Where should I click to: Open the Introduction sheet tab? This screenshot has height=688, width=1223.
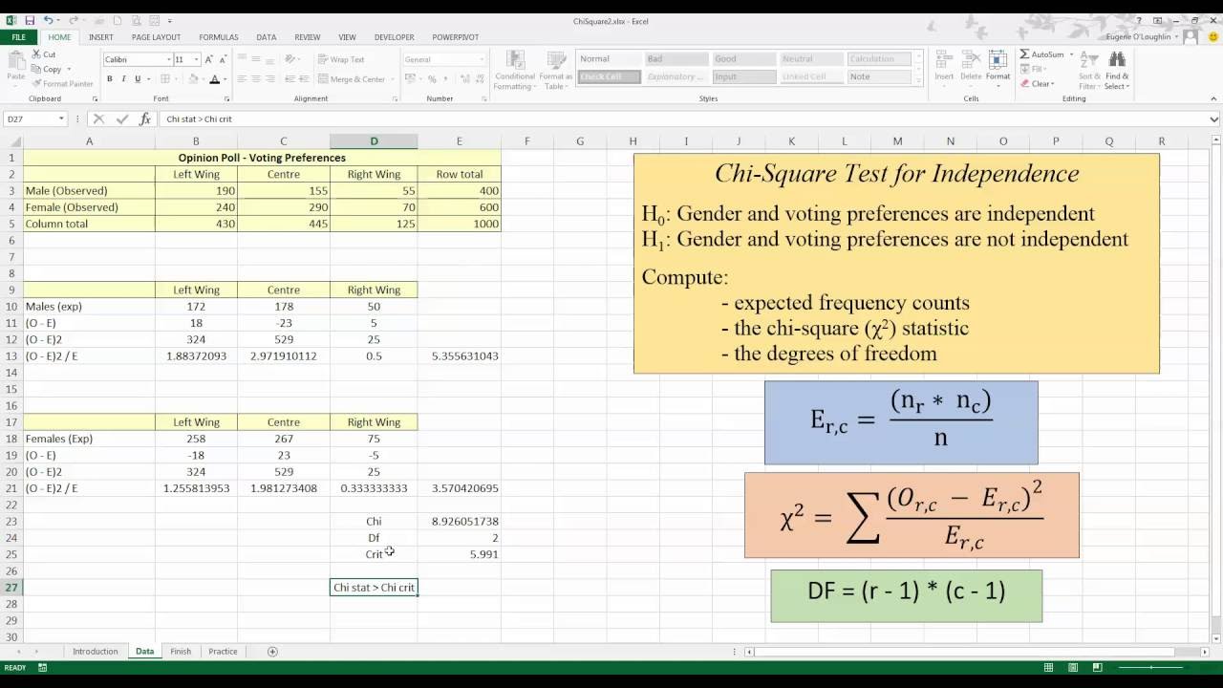tap(96, 652)
